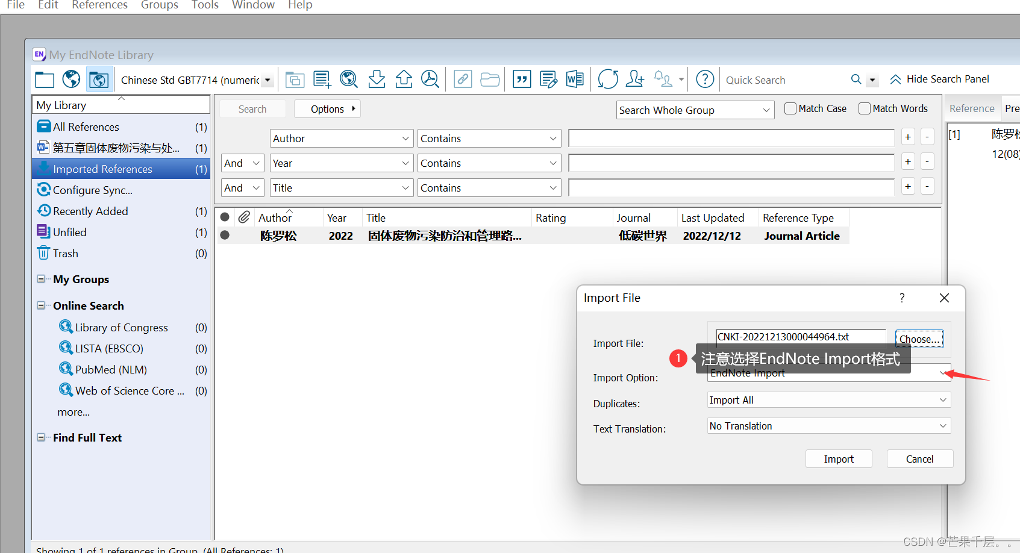The width and height of the screenshot is (1020, 553).
Task: Click the Quick Search input field
Action: click(x=784, y=80)
